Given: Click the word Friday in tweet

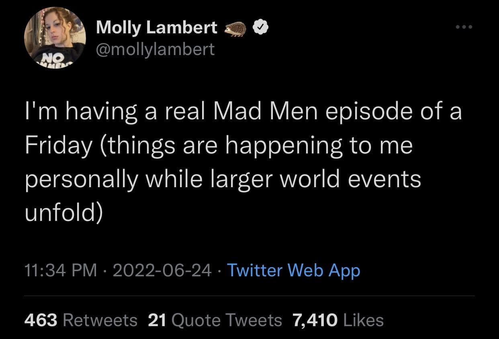Looking at the screenshot, I should (x=59, y=146).
